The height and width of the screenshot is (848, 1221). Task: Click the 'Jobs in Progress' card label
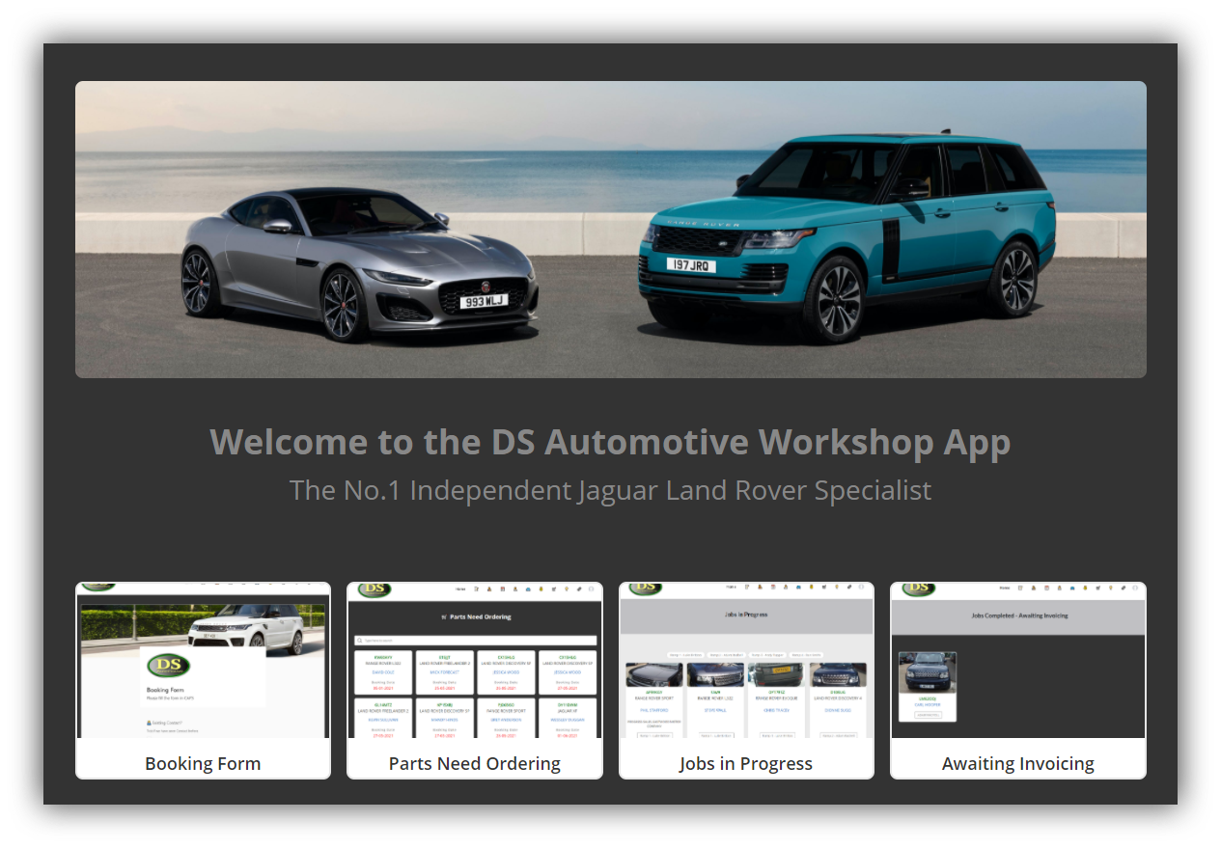click(x=746, y=764)
